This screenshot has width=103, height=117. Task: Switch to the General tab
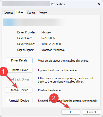pyautogui.click(x=8, y=13)
